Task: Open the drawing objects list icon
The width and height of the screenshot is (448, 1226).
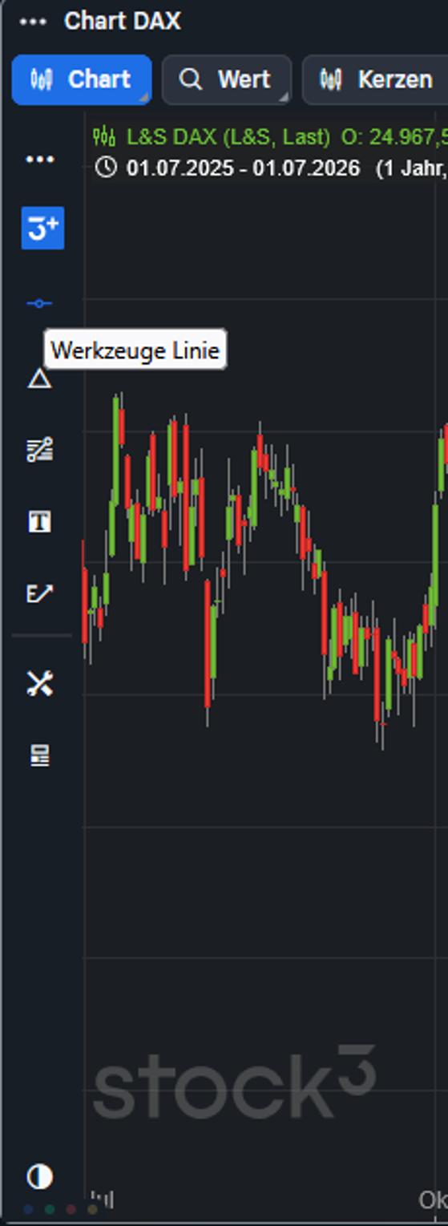Action: 40,755
